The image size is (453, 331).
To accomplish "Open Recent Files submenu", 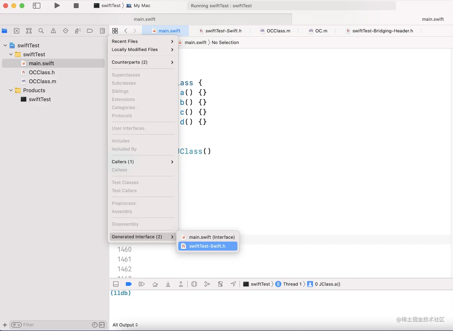I will coord(143,41).
